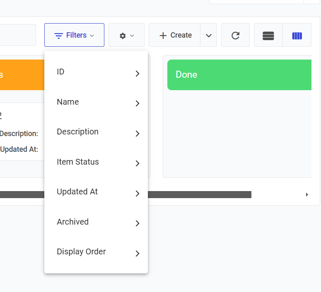Click chevron arrow next to Archived
The image size is (321, 292).
pyautogui.click(x=138, y=224)
